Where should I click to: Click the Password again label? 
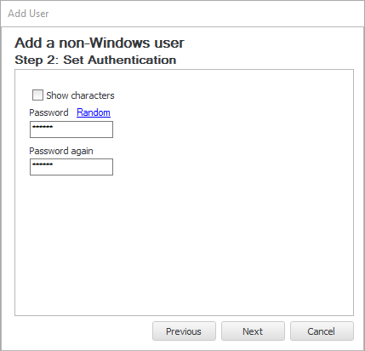(x=61, y=151)
